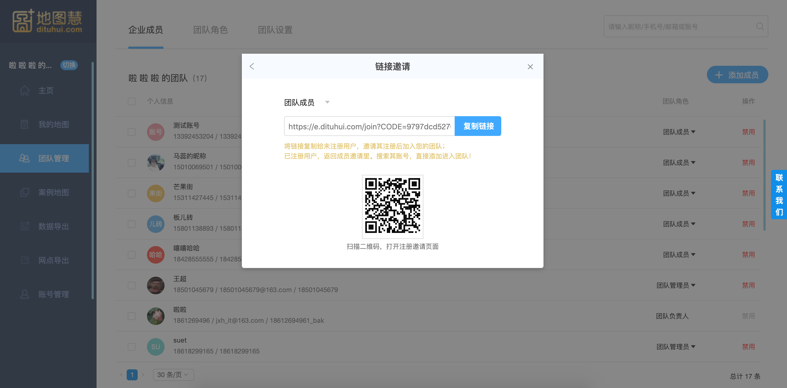Open role dropdown for 板儿砖 row
787x388 pixels.
pyautogui.click(x=679, y=224)
